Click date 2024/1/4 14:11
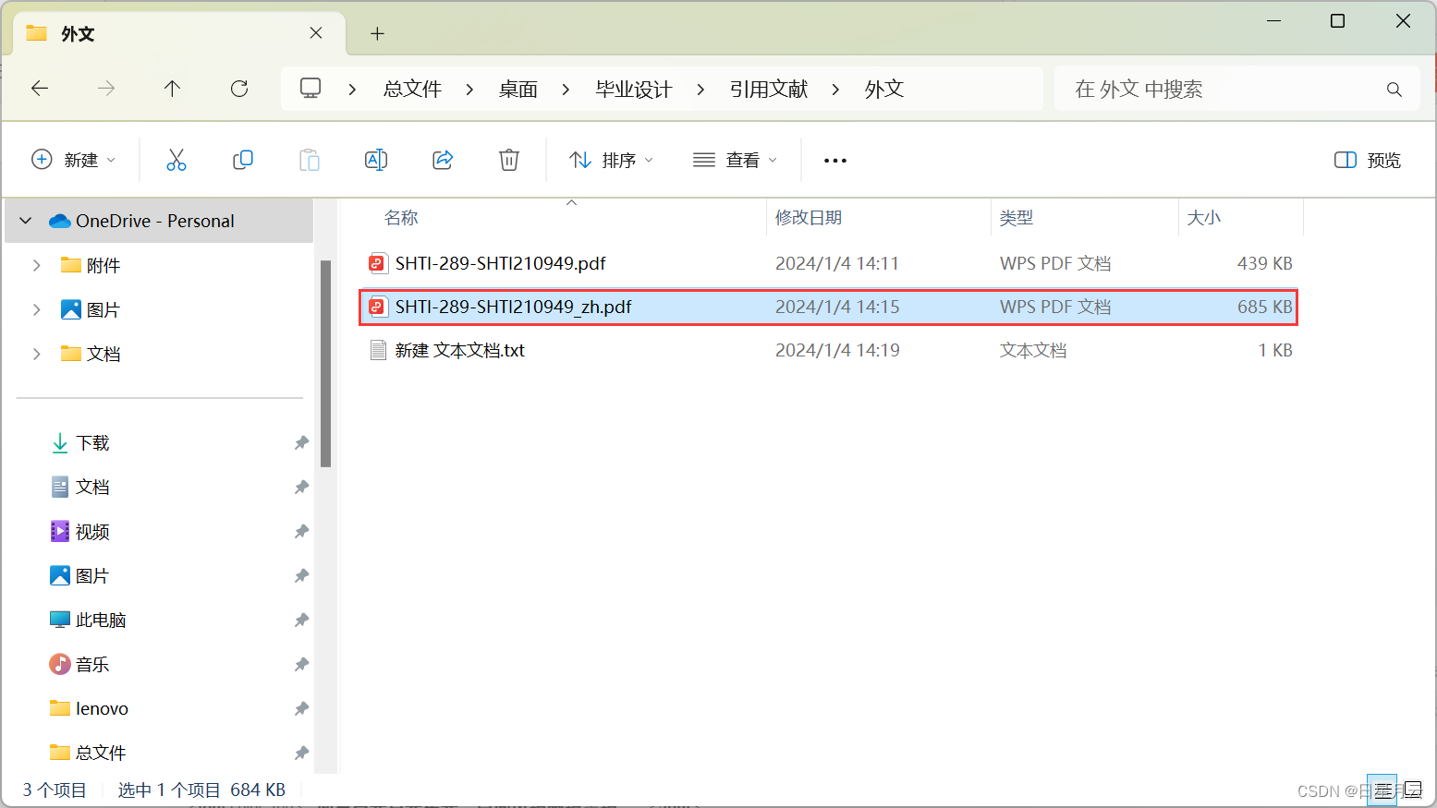Screen dimensions: 1437x808 pos(837,263)
